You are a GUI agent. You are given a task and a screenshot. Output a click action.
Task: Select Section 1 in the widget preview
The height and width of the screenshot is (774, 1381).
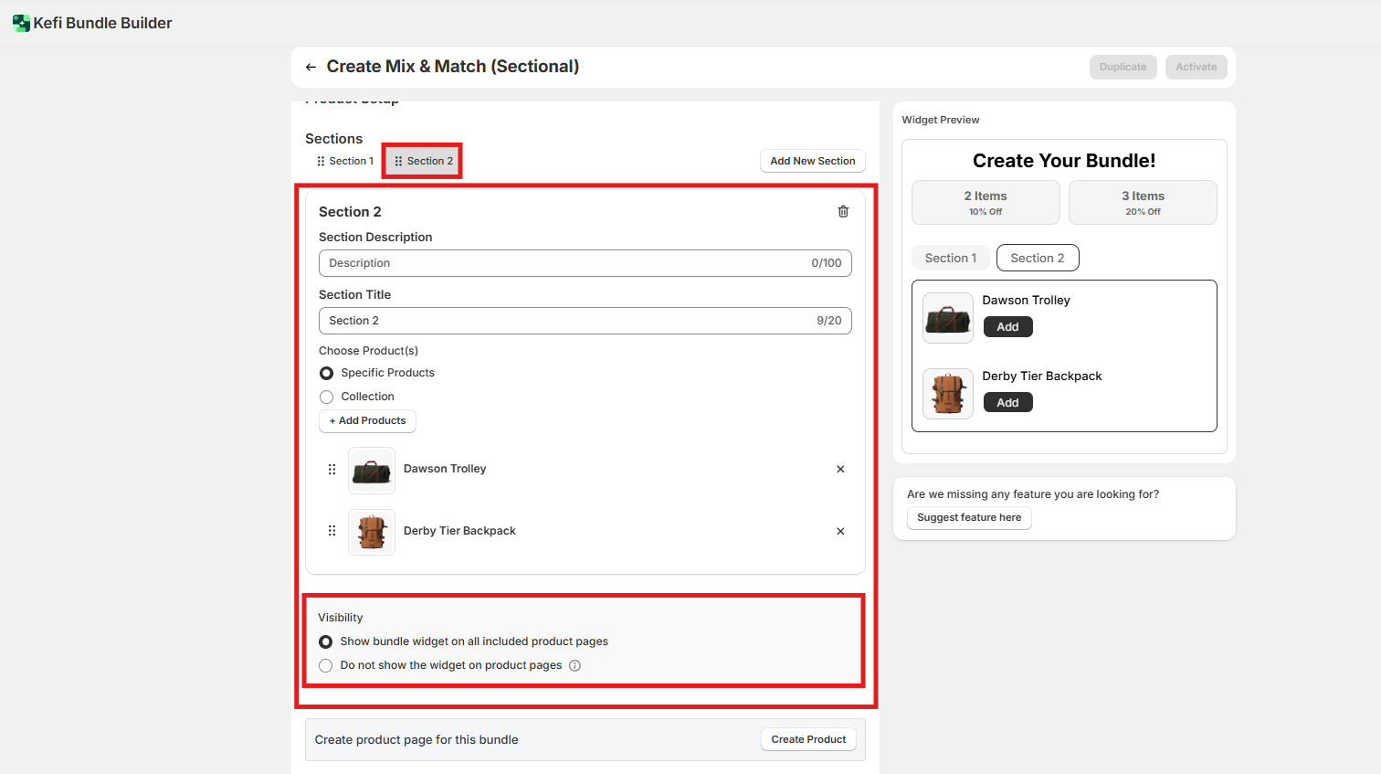coord(950,258)
